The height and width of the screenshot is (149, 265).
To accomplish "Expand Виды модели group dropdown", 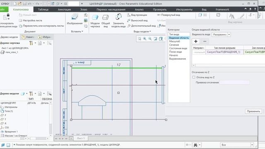I will click(142, 31).
